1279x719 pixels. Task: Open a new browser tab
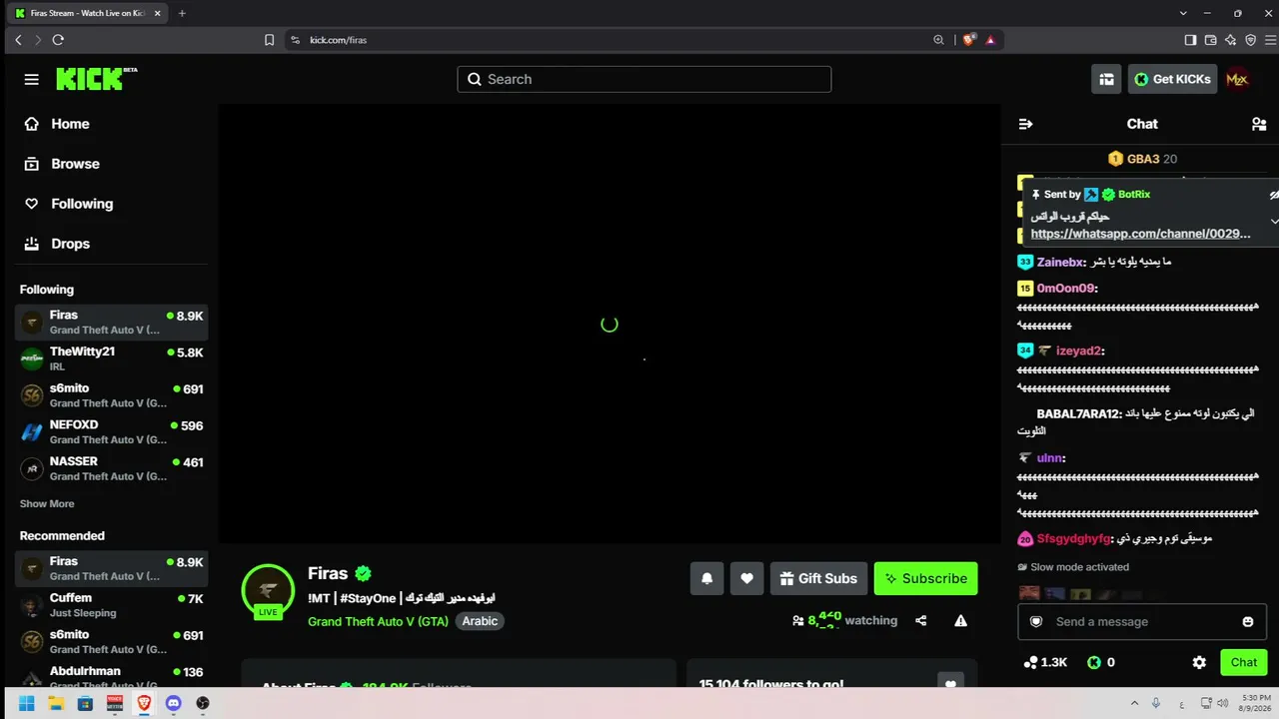[182, 13]
